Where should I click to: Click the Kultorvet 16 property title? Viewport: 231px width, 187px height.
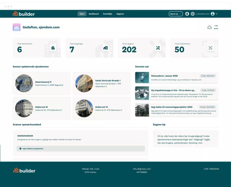point(42,107)
